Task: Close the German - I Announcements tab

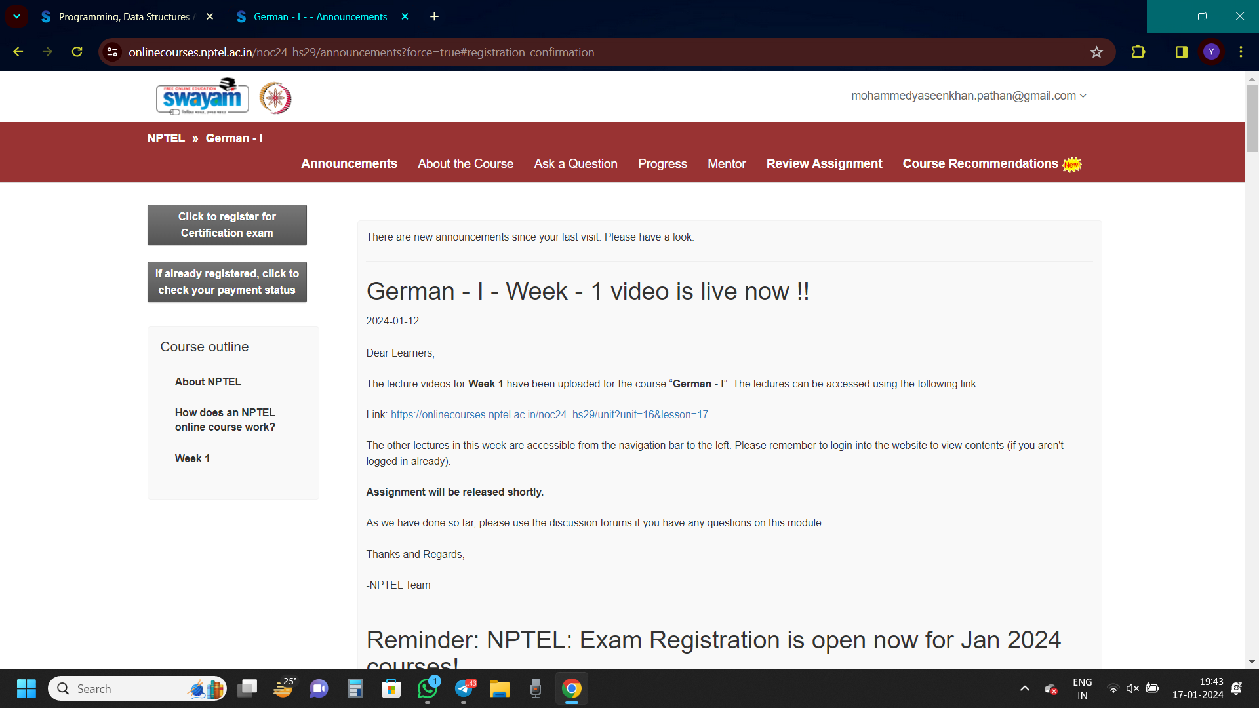Action: pos(405,16)
